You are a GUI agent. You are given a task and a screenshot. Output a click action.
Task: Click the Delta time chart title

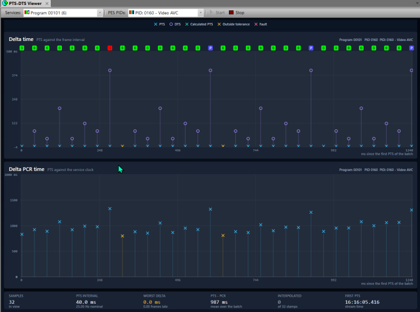(x=21, y=39)
